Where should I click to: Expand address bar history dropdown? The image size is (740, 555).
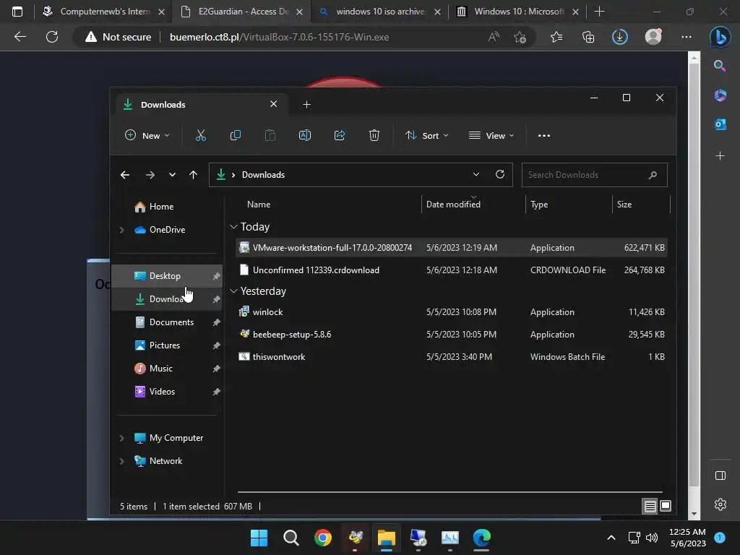coord(476,174)
